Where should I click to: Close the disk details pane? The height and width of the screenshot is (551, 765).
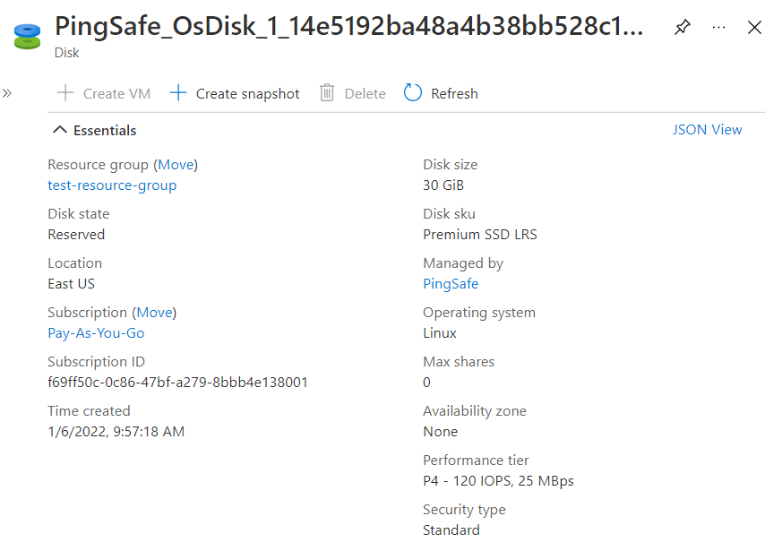click(754, 28)
